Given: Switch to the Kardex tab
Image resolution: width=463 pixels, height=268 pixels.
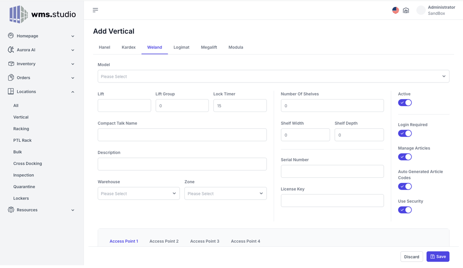Looking at the screenshot, I should point(129,47).
